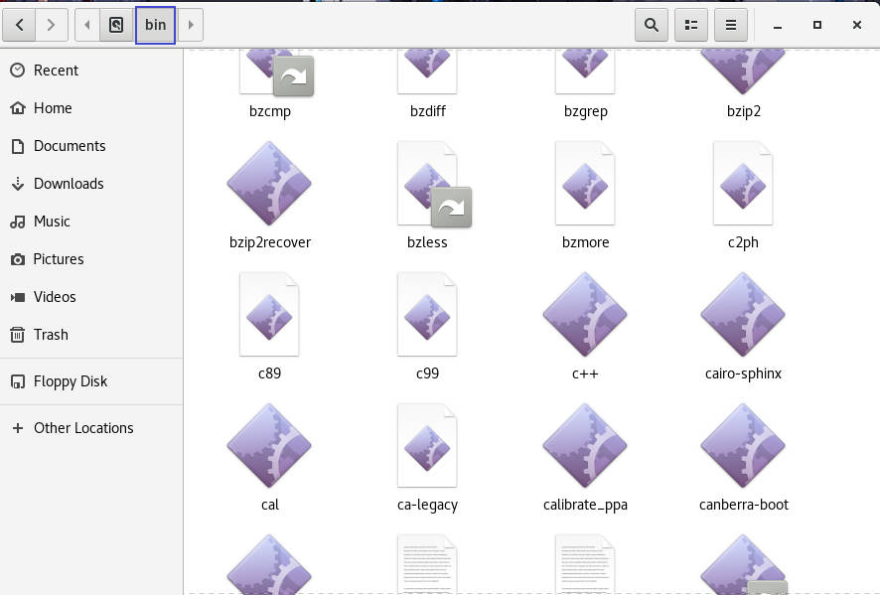Screen dimensions: 880x595
Task: Select the calibrate_ppa executable icon
Action: pyautogui.click(x=585, y=446)
